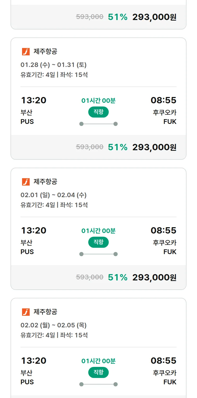The width and height of the screenshot is (197, 398).
Task: Open the 02.01 (일) ~ 02.04 (수) date text
Action: point(54,195)
